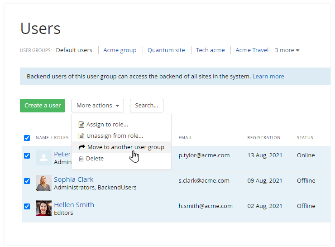The height and width of the screenshot is (247, 335).
Task: Click Sophia Clark's profile photo
Action: 43,183
